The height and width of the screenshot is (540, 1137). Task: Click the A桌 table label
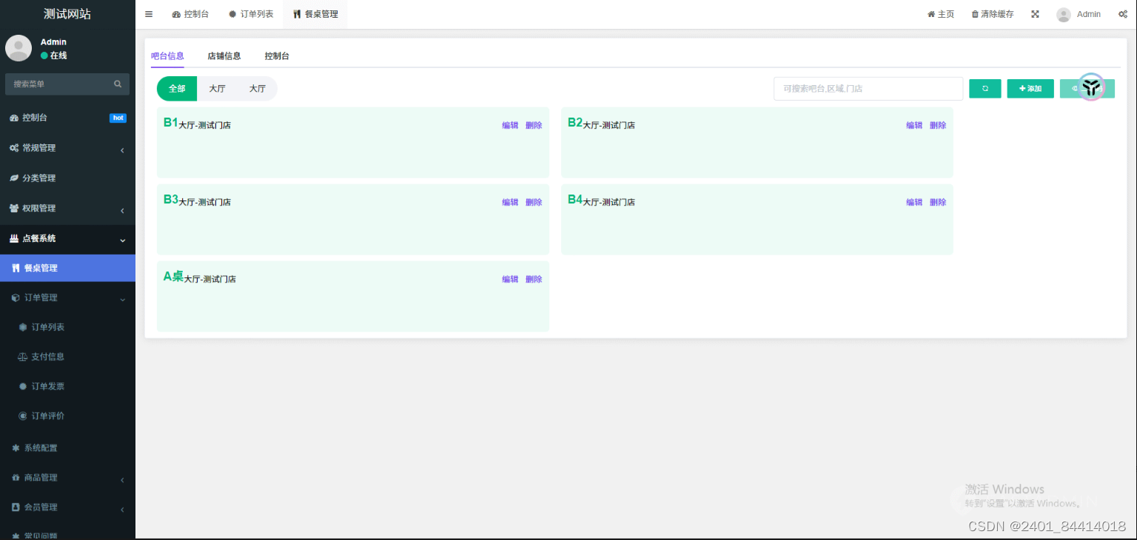click(173, 276)
